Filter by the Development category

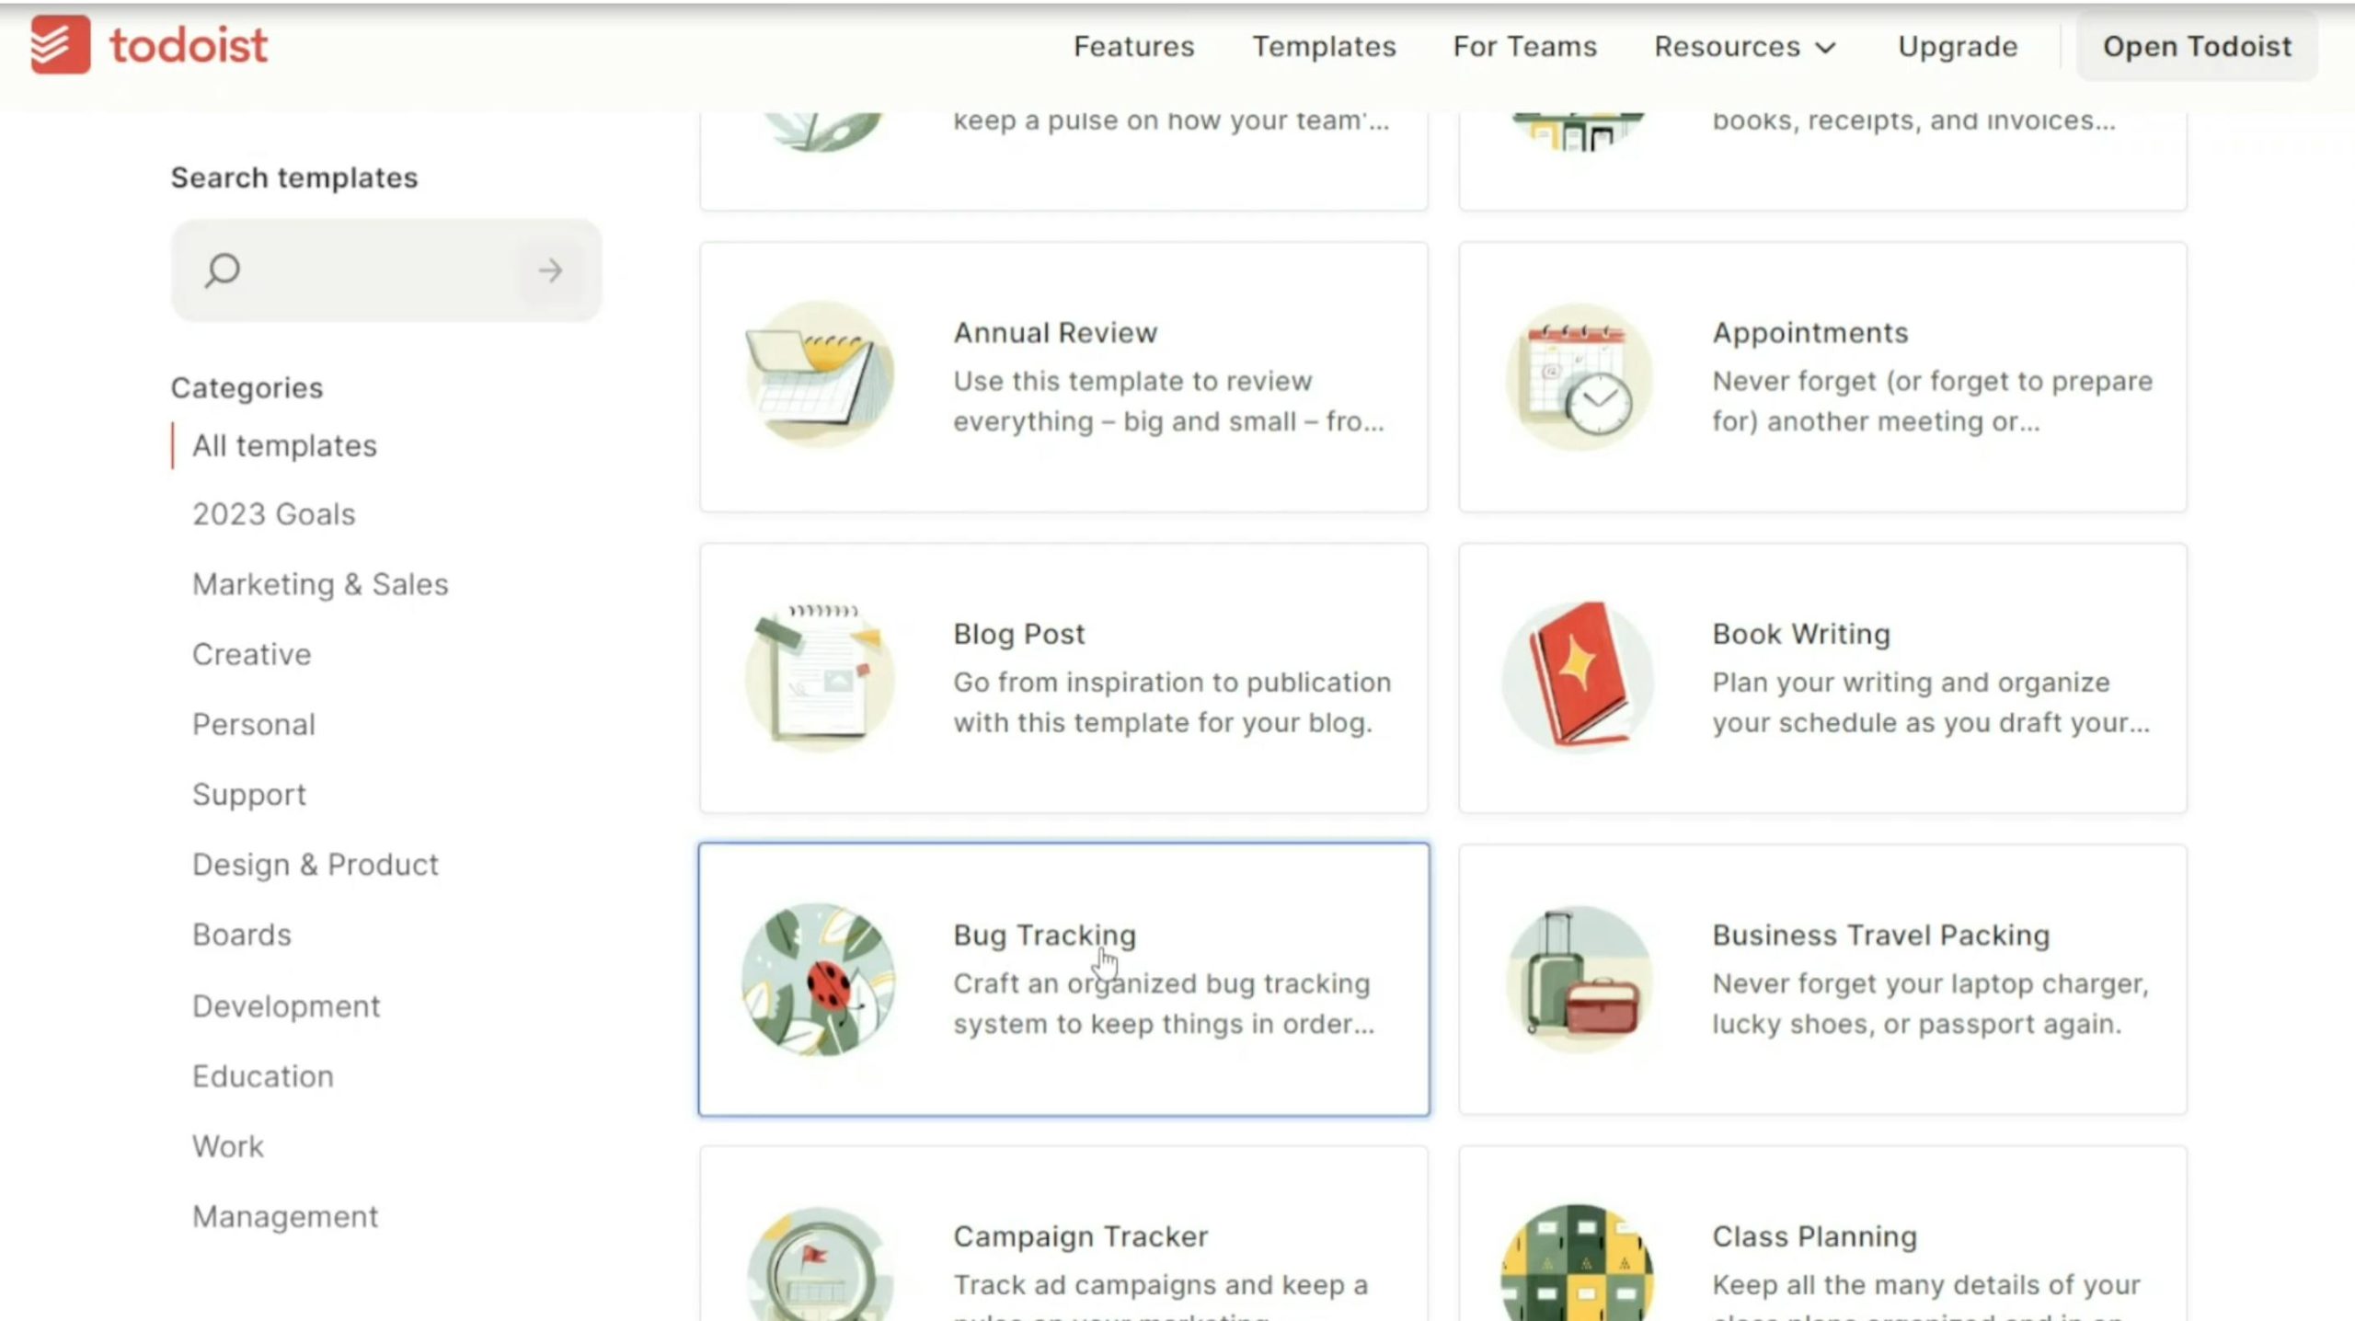point(286,1006)
